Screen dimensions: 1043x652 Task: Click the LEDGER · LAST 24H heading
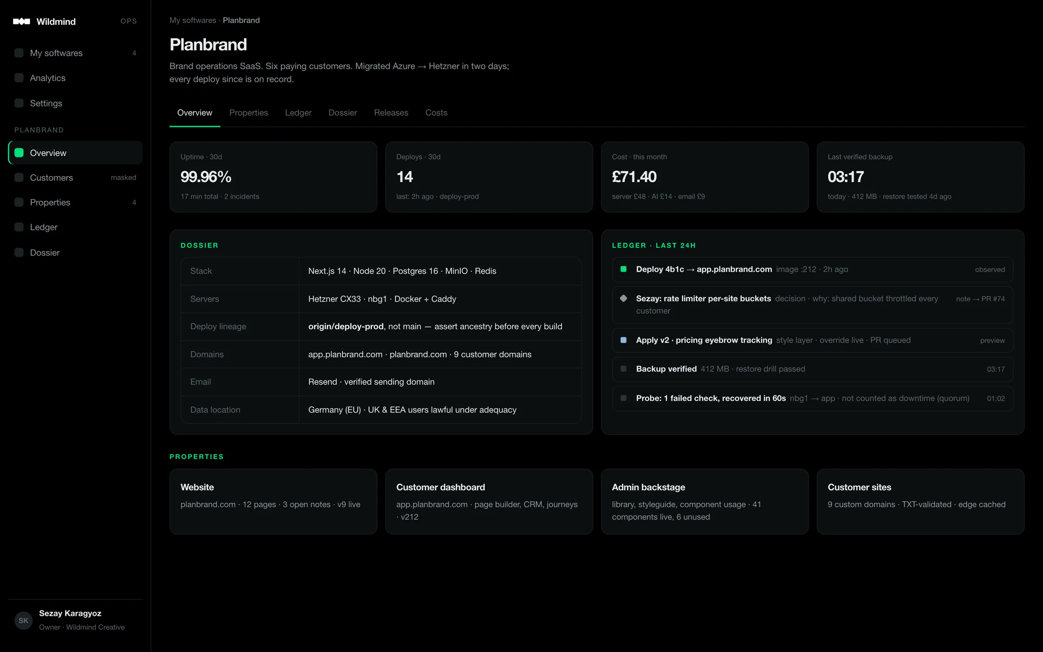(x=654, y=245)
